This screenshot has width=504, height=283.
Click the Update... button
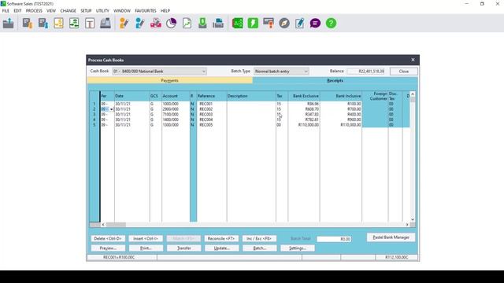pos(221,248)
